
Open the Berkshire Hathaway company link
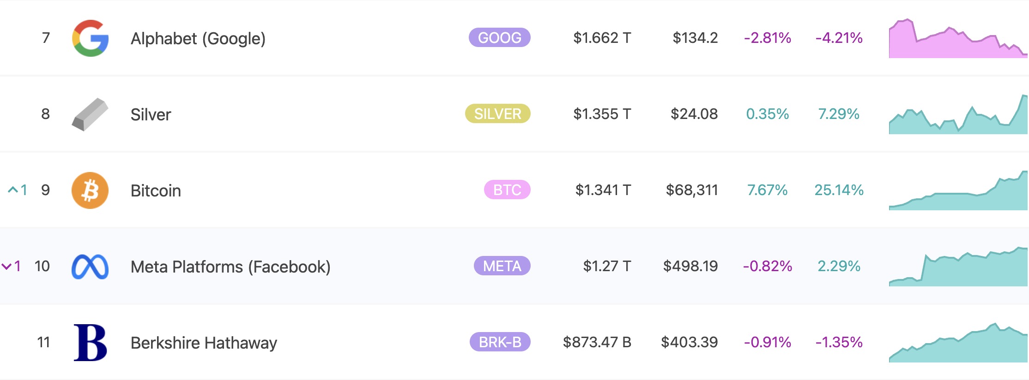click(x=204, y=343)
